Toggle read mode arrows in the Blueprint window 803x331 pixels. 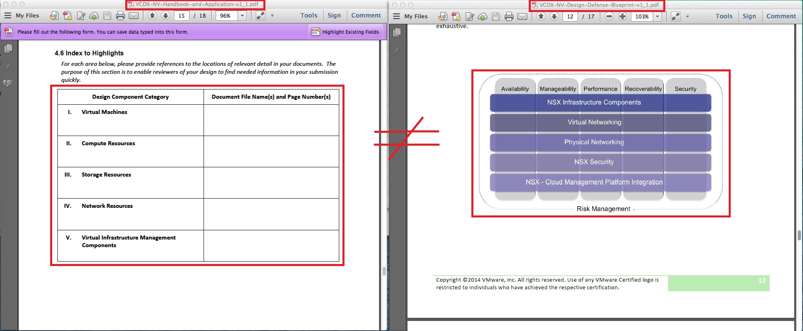coord(676,16)
